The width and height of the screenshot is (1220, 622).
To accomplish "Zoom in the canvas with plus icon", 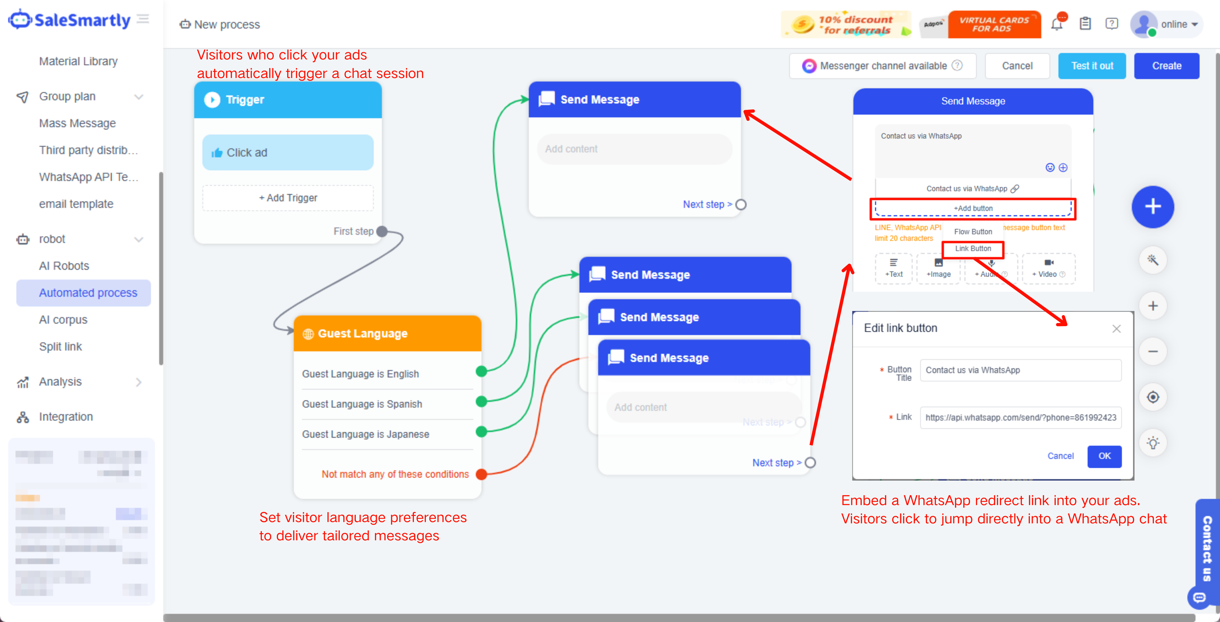I will pyautogui.click(x=1153, y=306).
